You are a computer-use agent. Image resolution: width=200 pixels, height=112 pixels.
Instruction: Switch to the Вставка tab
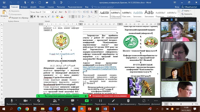tap(24, 7)
